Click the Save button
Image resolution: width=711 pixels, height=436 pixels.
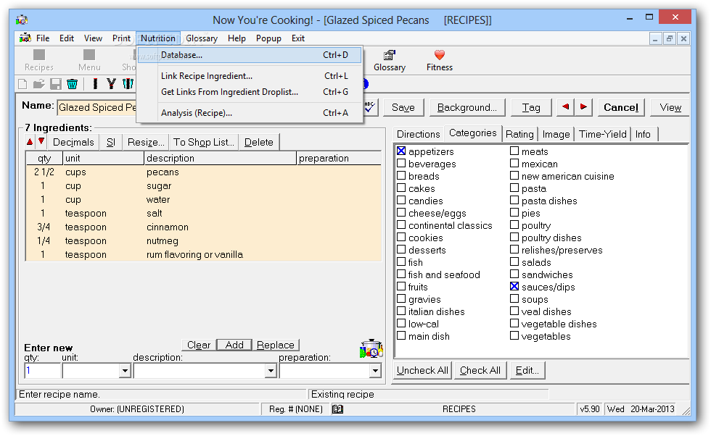coord(403,108)
